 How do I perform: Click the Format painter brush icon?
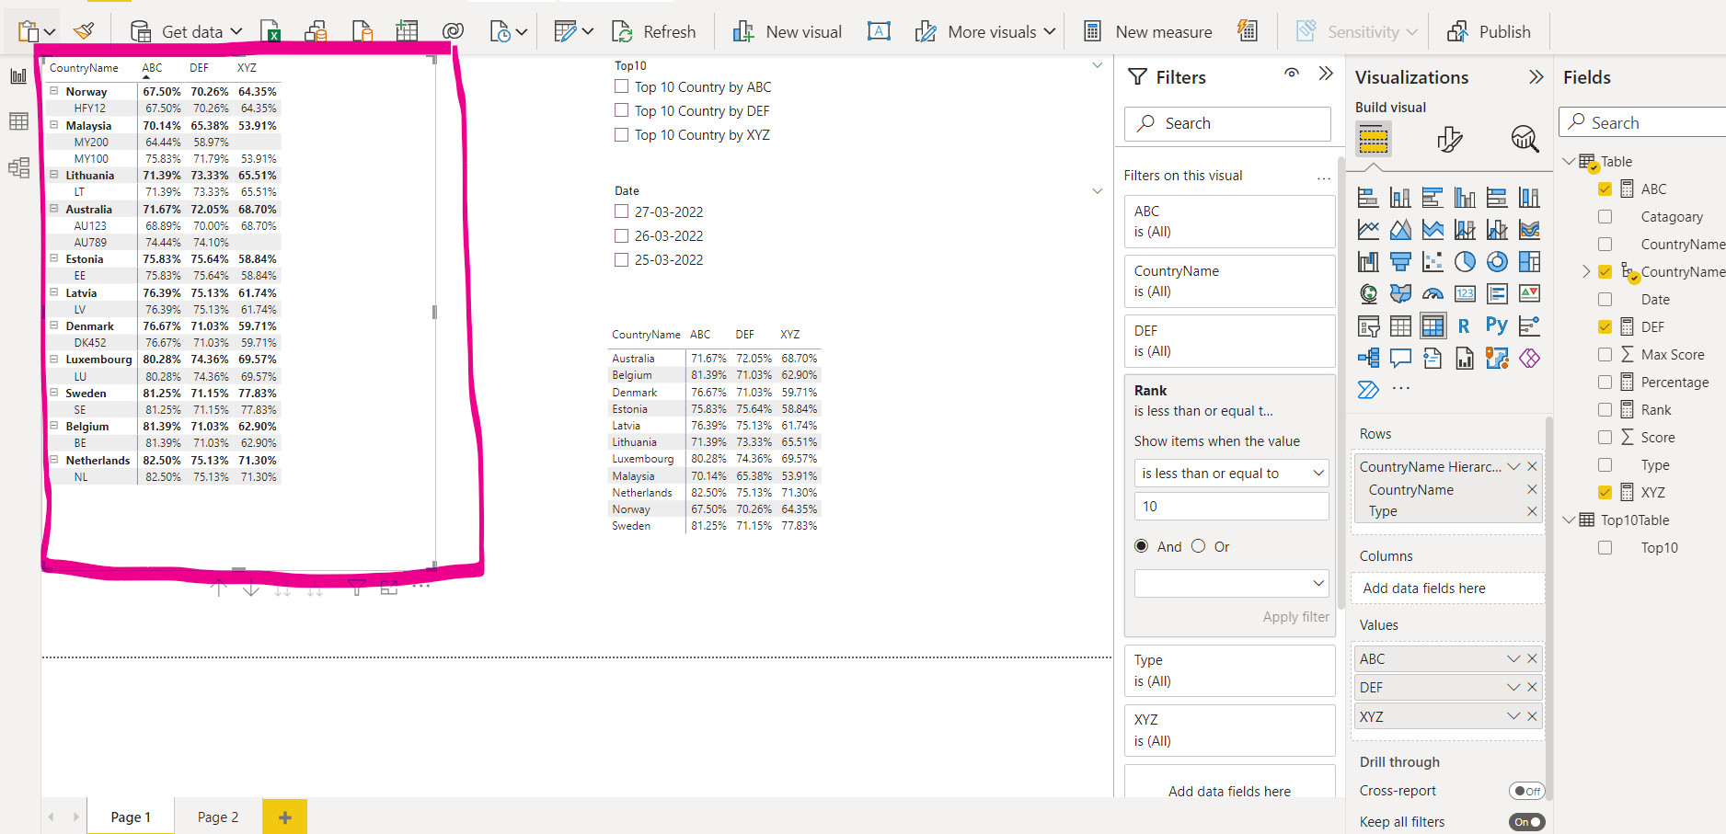(84, 31)
